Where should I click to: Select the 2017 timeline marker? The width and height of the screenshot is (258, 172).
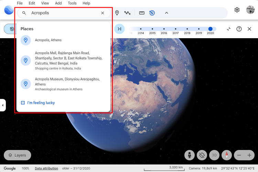175,29
